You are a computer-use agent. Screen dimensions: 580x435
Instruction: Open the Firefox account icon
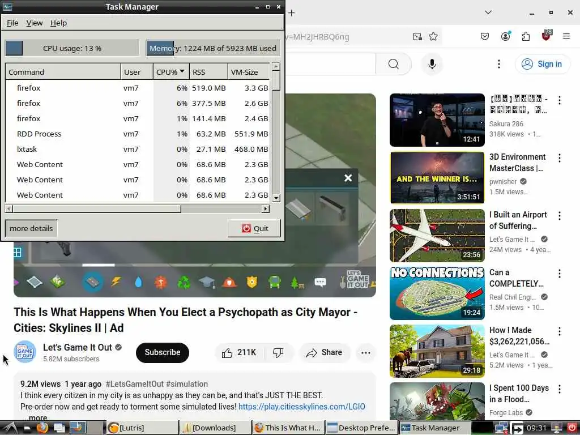point(505,36)
